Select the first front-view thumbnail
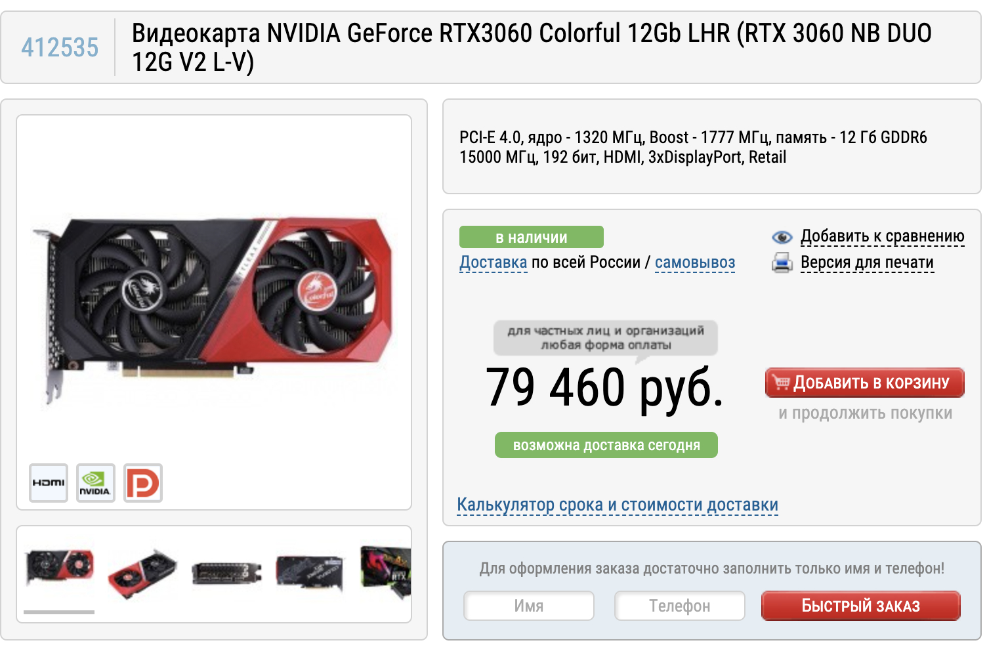 coord(59,568)
